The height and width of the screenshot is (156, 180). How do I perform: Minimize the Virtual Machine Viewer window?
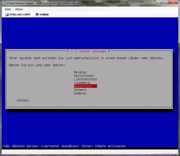(x=159, y=2)
